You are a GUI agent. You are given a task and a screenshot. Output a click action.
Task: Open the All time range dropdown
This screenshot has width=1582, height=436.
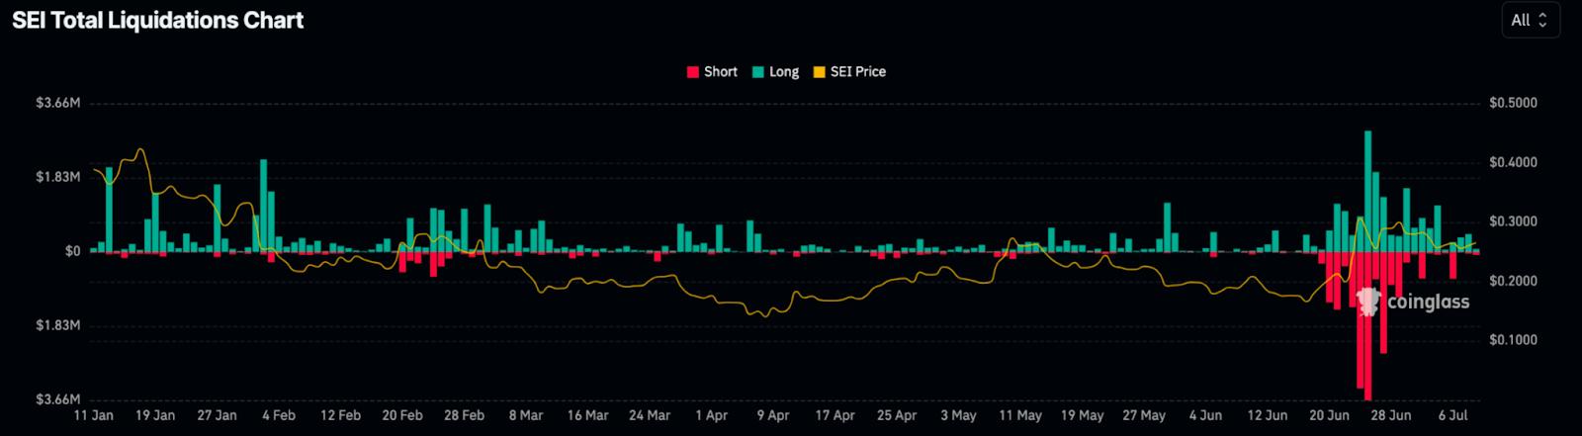[x=1531, y=20]
